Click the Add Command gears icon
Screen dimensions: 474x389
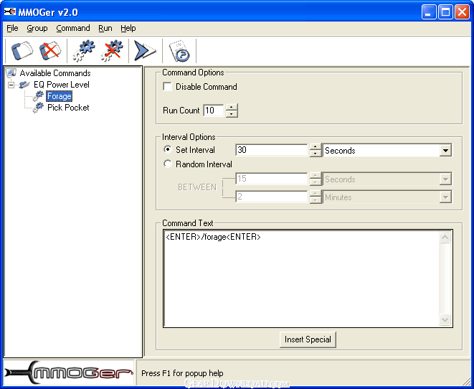pos(84,50)
